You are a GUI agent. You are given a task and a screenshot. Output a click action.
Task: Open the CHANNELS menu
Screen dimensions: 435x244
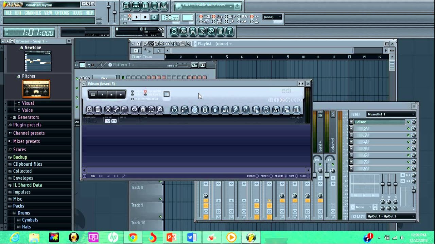(x=33, y=13)
